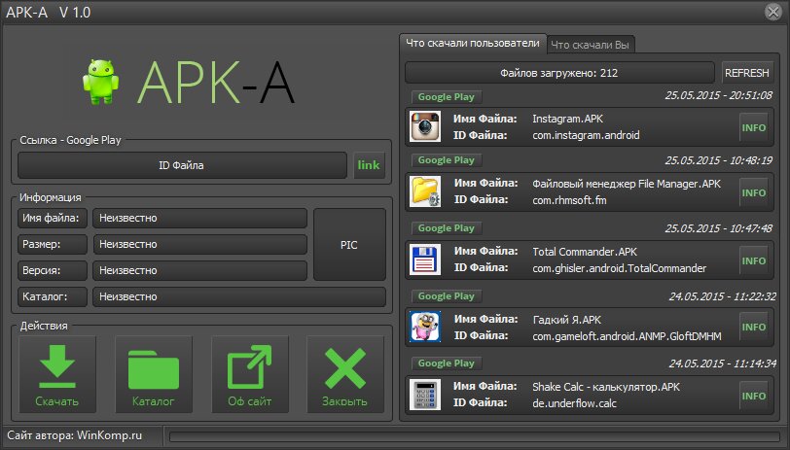Select the Total Commander floppy disk icon
The height and width of the screenshot is (450, 790).
tap(425, 260)
